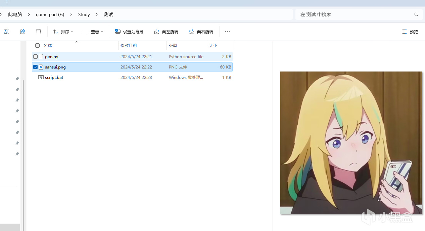Expand chevron after game pad (F:)
The height and width of the screenshot is (231, 425).
click(x=71, y=14)
